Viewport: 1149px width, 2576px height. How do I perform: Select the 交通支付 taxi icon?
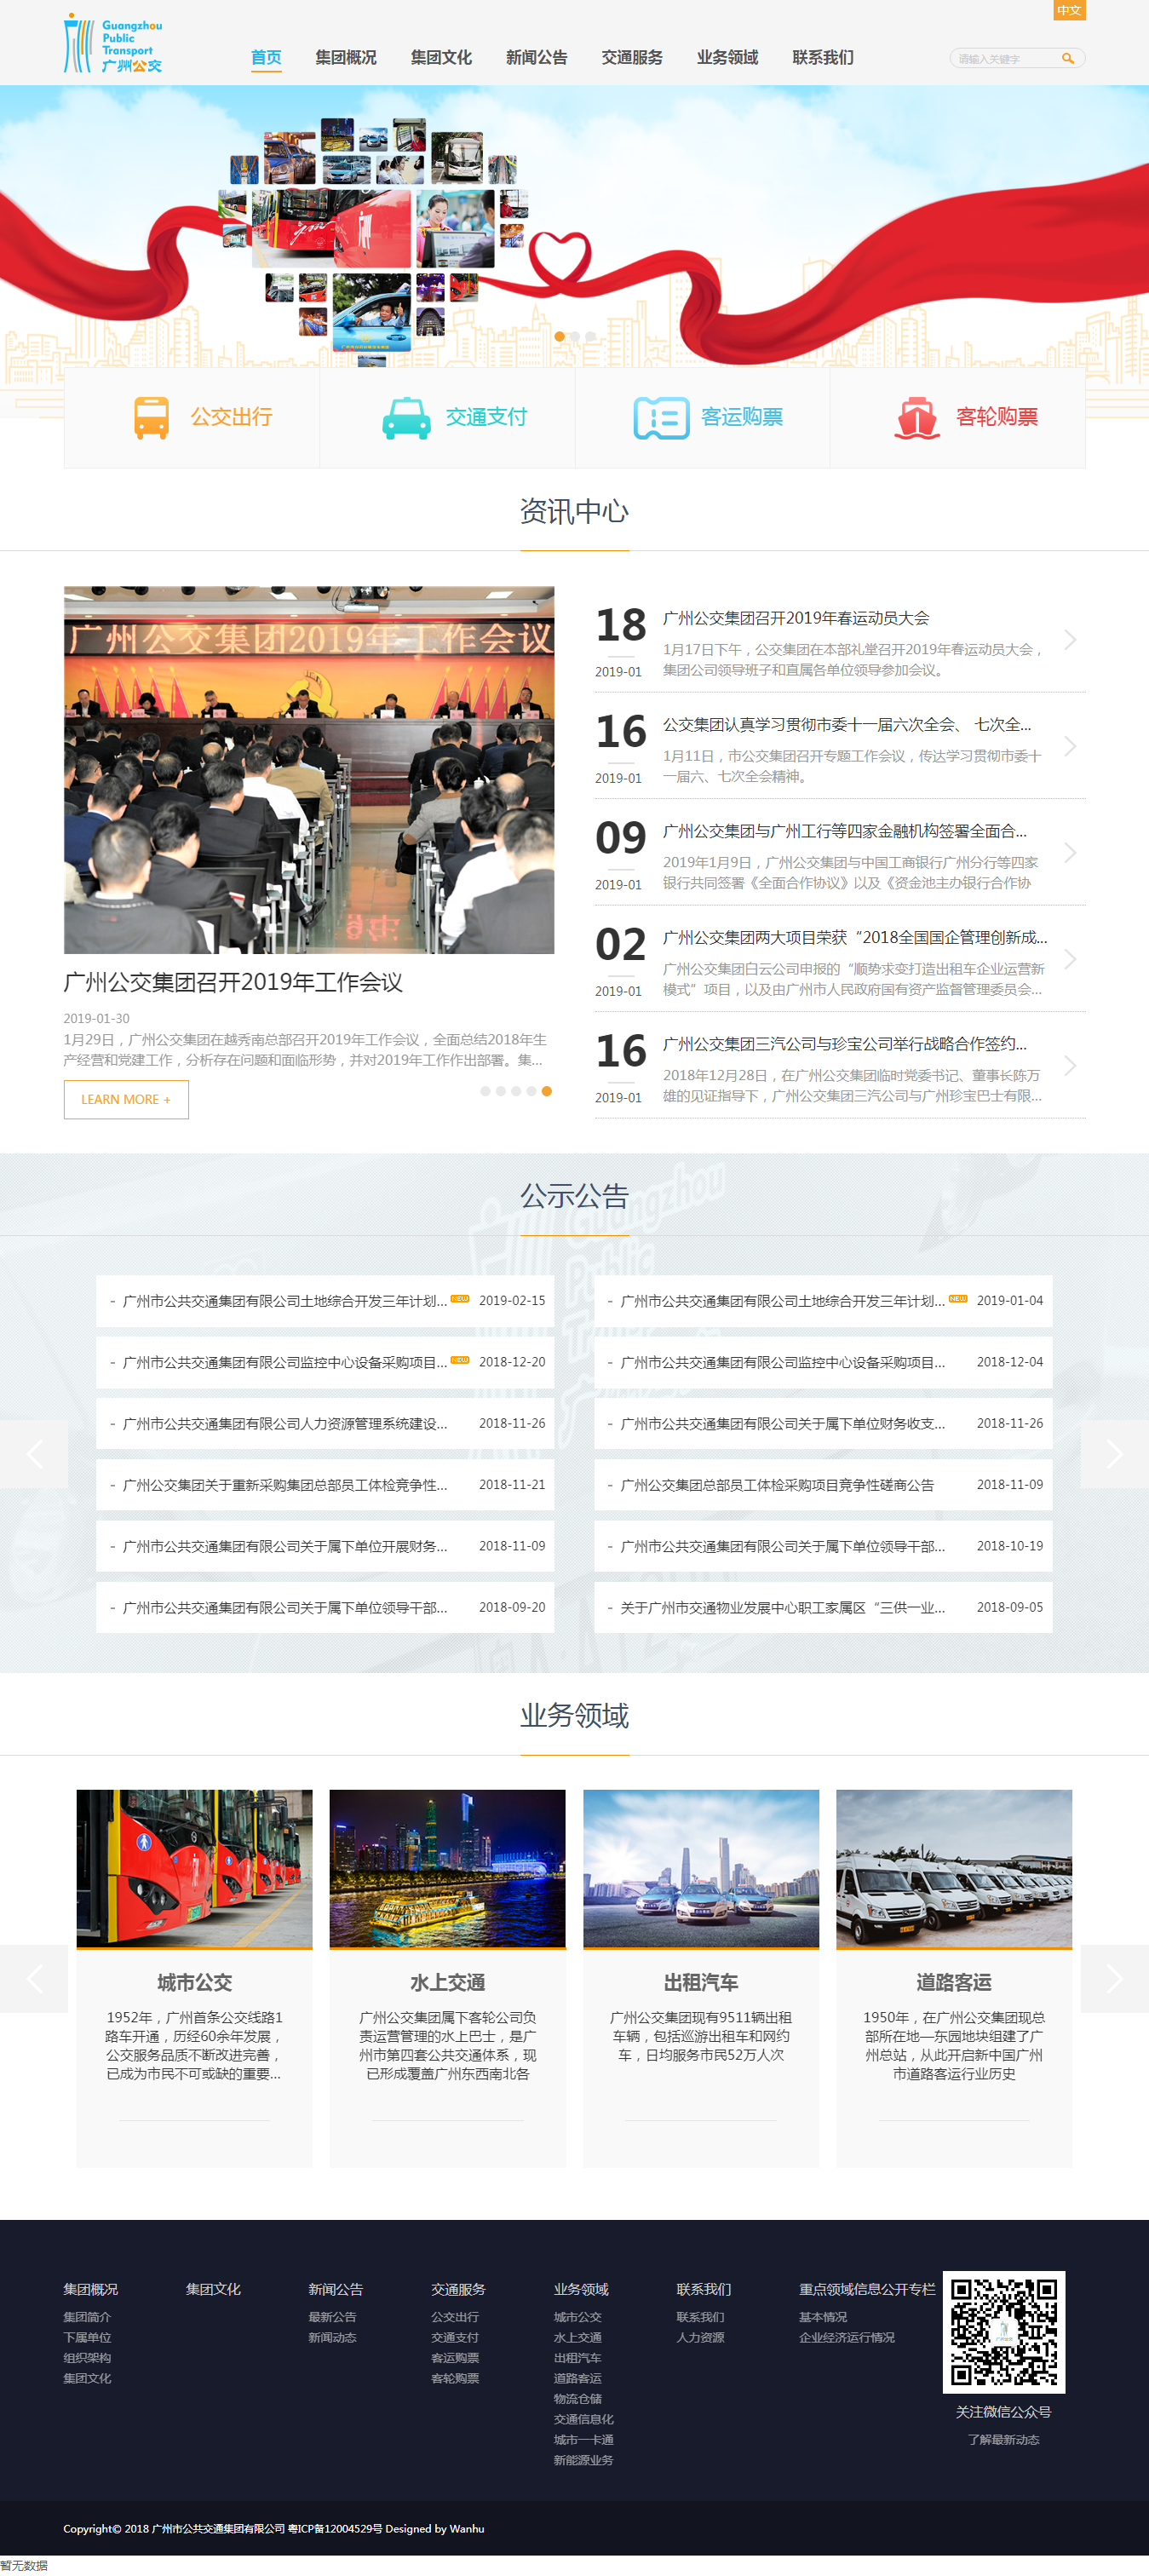click(406, 418)
